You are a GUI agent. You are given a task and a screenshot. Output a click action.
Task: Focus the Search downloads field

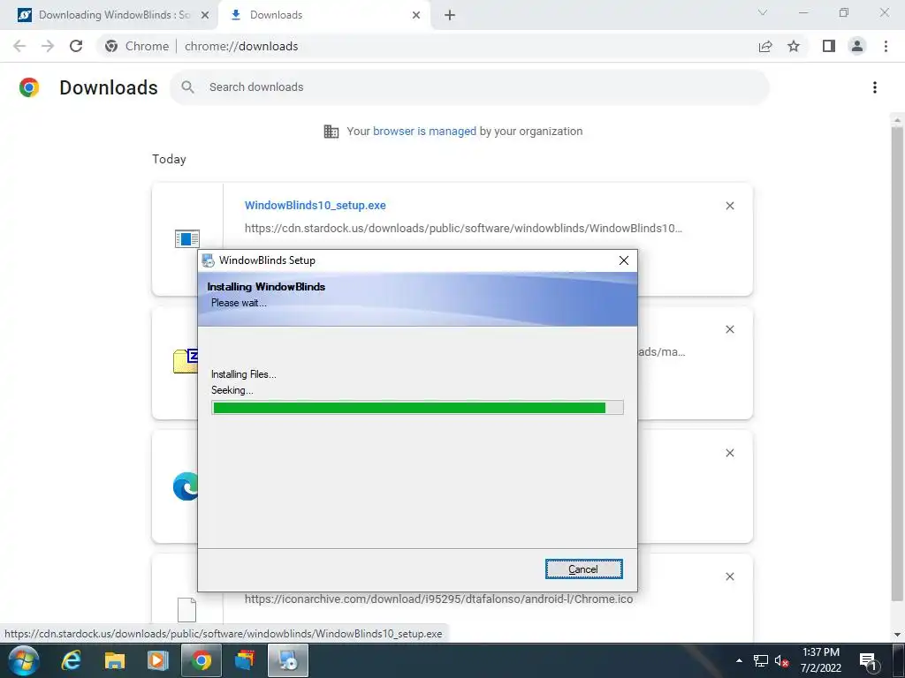pyautogui.click(x=468, y=87)
